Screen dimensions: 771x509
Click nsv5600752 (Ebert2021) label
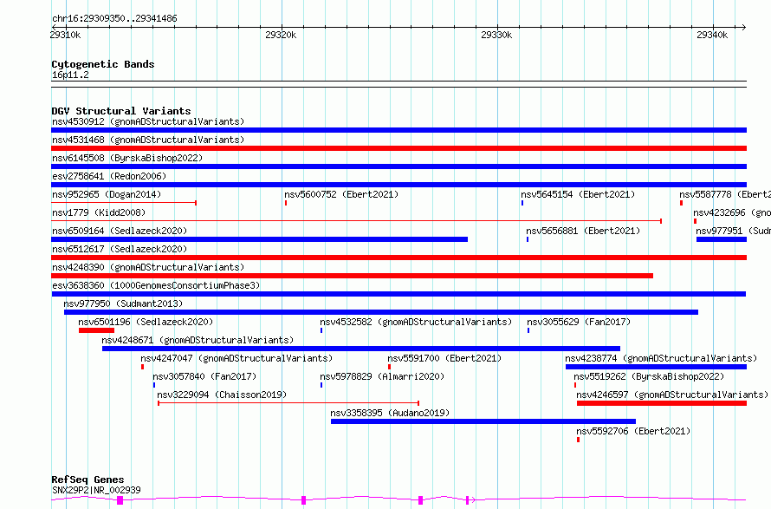tap(341, 194)
